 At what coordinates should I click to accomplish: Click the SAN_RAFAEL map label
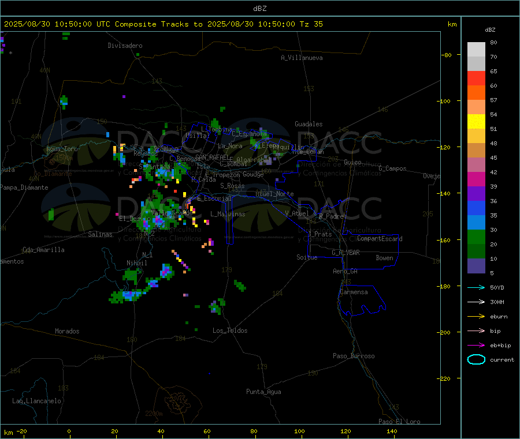(x=212, y=157)
